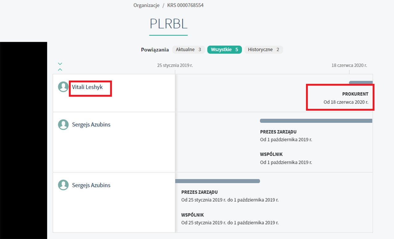The image size is (394, 239).
Task: Click the timeline bar starting 1 października 2019
Action: [x=316, y=121]
